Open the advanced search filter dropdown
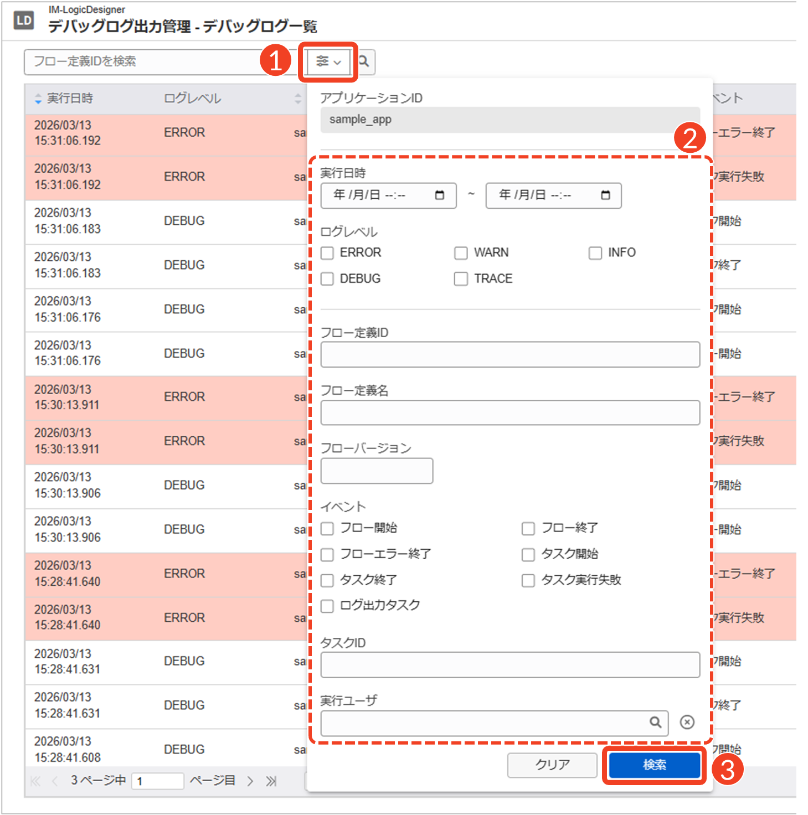The image size is (808, 815). click(328, 61)
